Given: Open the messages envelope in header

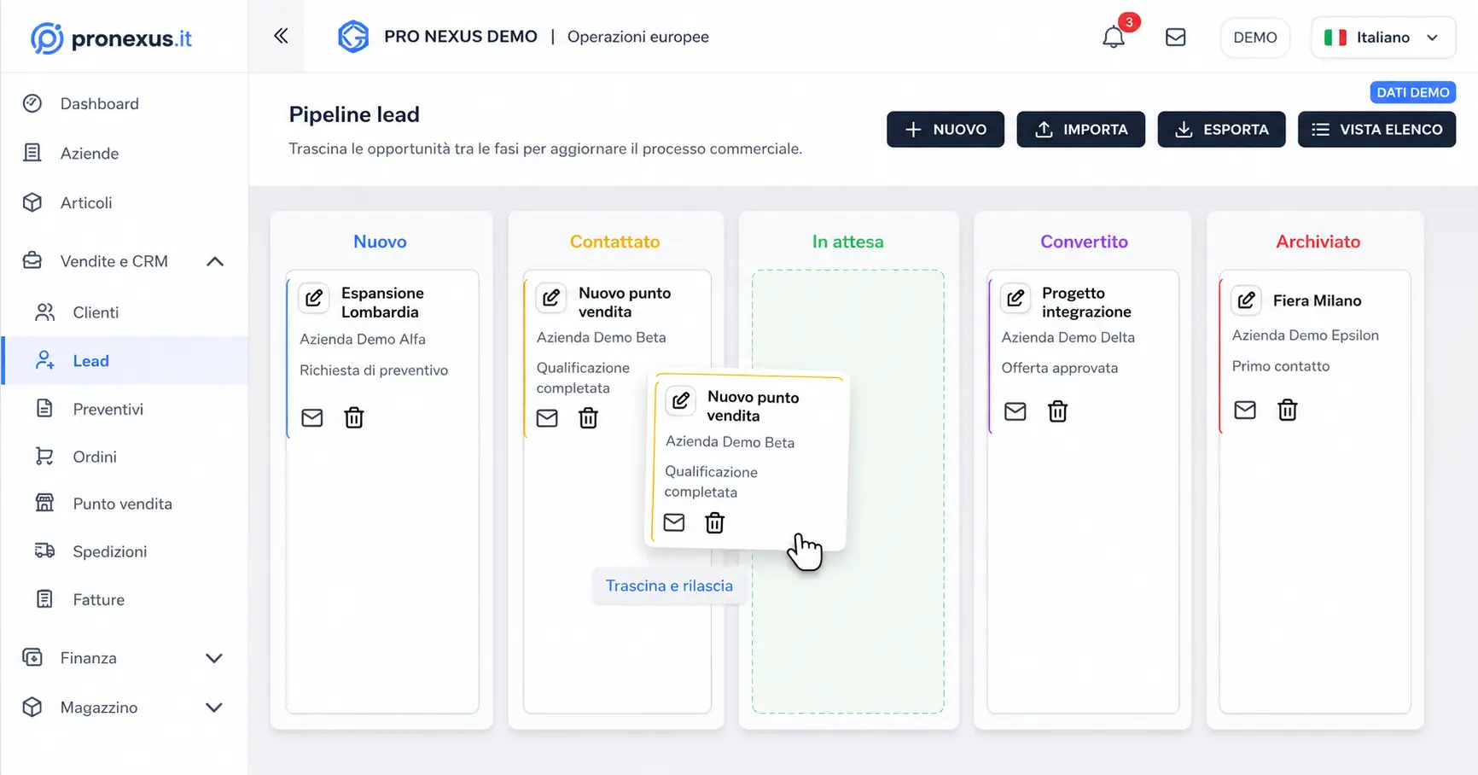Looking at the screenshot, I should pos(1175,37).
